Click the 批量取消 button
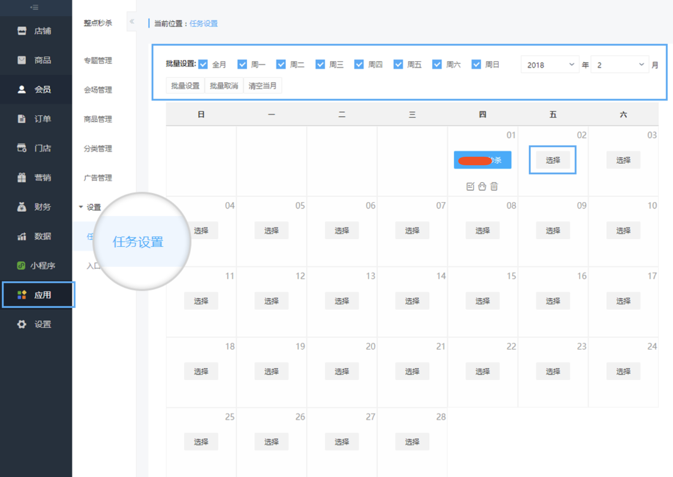This screenshot has width=673, height=477. point(224,86)
